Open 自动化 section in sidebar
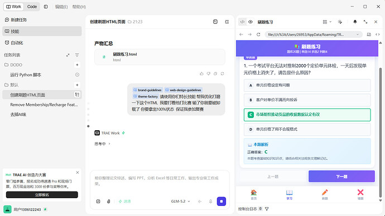Viewport: 385px width, 216px height. tap(42, 43)
